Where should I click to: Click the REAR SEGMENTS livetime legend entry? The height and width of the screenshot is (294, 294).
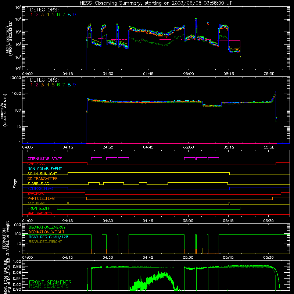tap(49, 286)
